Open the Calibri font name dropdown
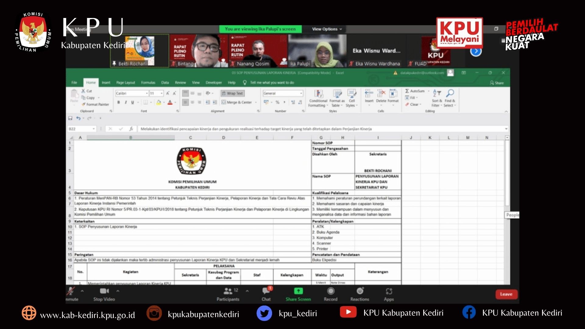The width and height of the screenshot is (585, 329). pos(147,93)
